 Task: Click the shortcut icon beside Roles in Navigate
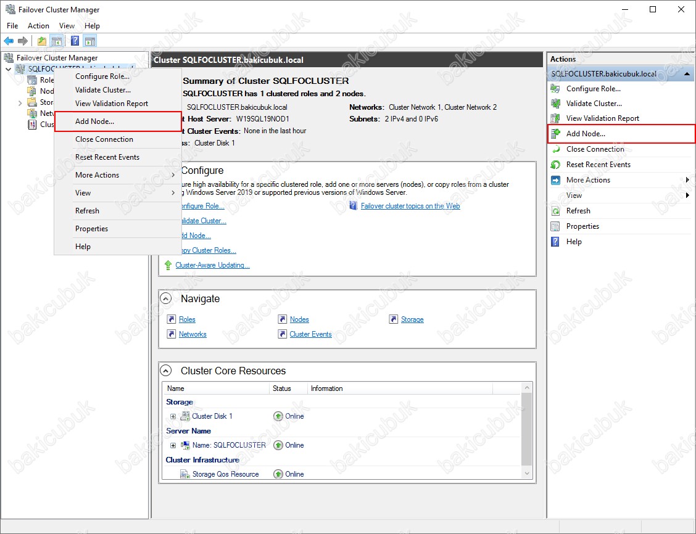point(172,319)
